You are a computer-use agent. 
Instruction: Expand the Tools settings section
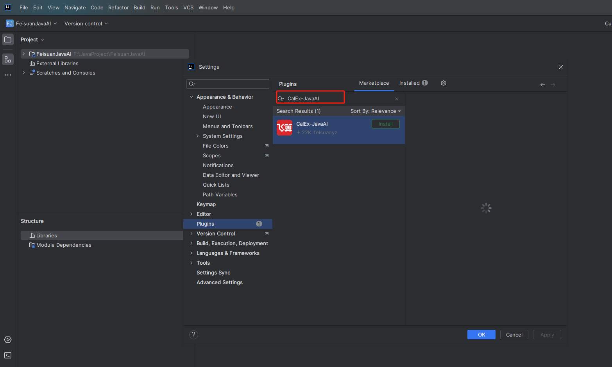click(191, 263)
